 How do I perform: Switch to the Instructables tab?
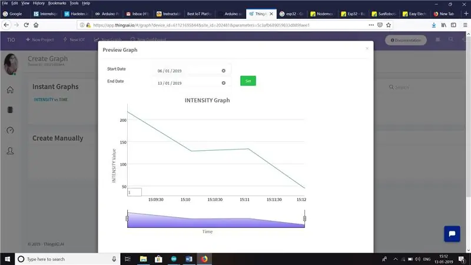(x=168, y=14)
